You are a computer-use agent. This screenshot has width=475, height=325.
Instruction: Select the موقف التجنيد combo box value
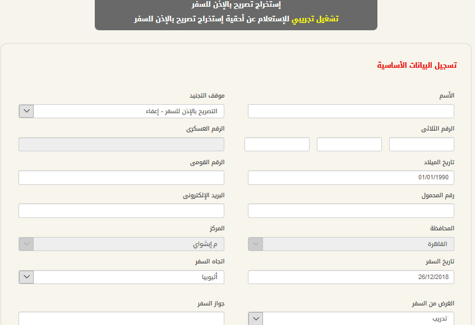click(x=129, y=112)
